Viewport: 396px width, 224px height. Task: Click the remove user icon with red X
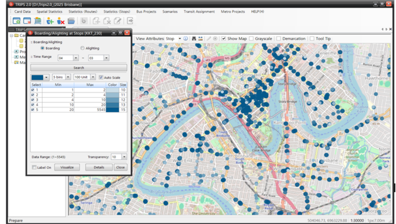[61, 21]
